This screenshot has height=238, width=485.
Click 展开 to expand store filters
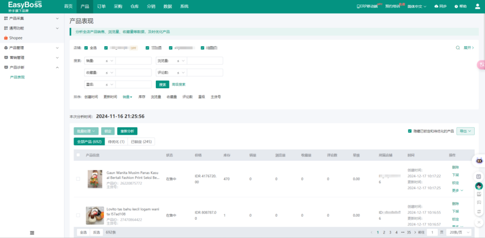468,48
